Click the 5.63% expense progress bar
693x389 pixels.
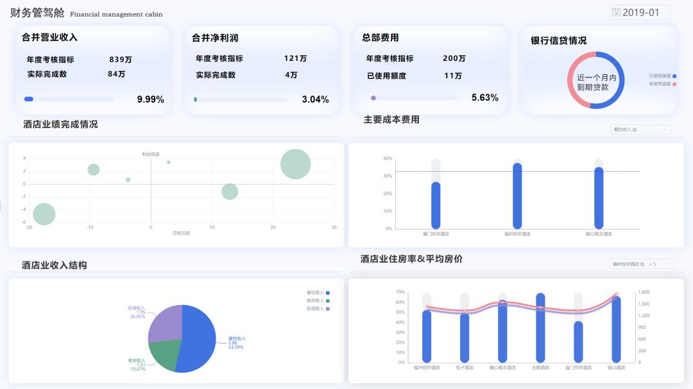click(414, 98)
